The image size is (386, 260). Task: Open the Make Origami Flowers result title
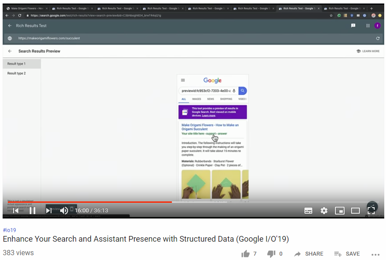tap(210, 127)
